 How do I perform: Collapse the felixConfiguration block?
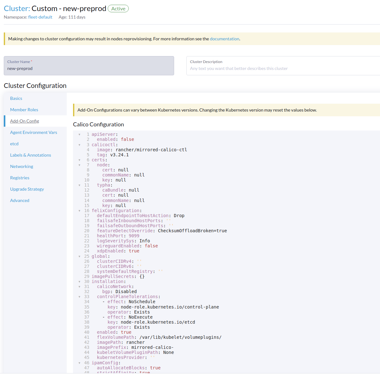point(79,211)
